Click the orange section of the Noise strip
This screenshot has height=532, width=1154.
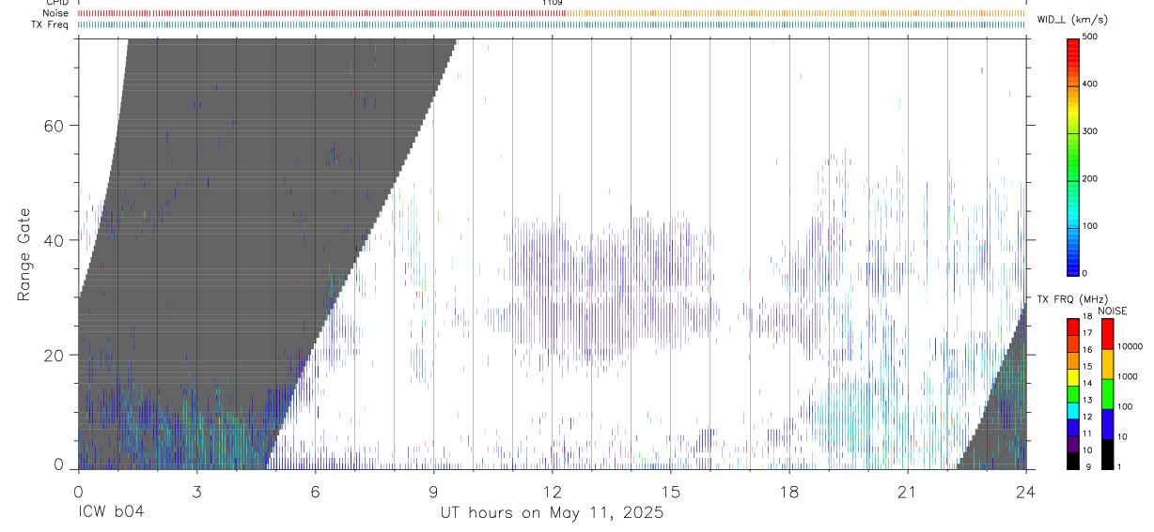[795, 13]
